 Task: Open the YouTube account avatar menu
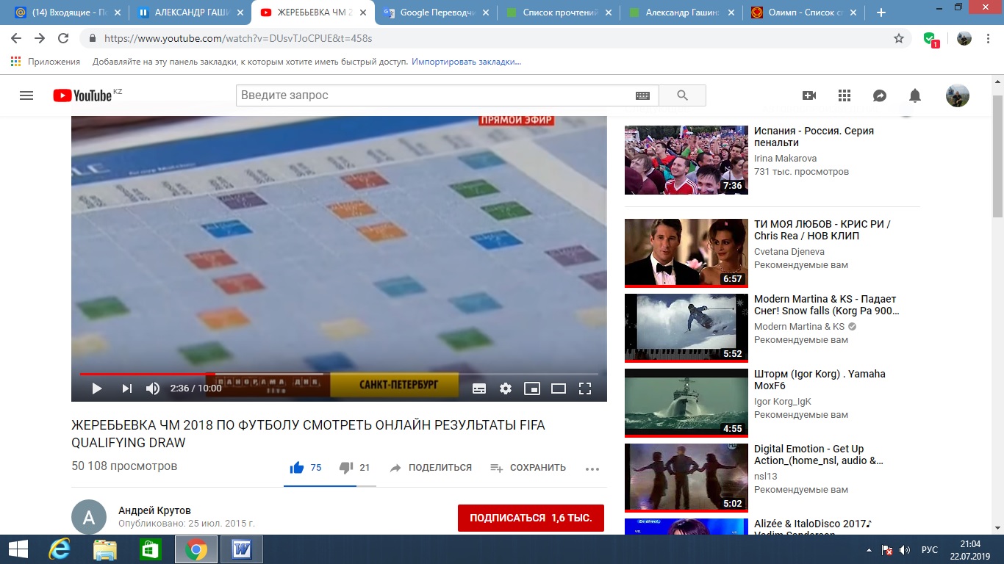coord(957,95)
